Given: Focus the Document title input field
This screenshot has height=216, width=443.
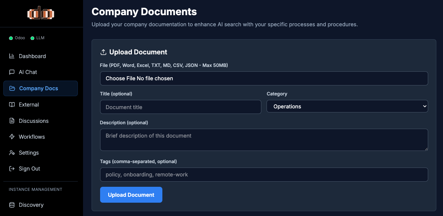Looking at the screenshot, I should point(181,107).
